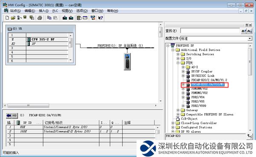
Task: Click the Open folder toolbar icon
Action: pos(13,18)
